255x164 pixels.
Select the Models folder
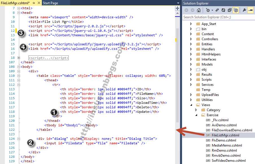(x=207, y=64)
